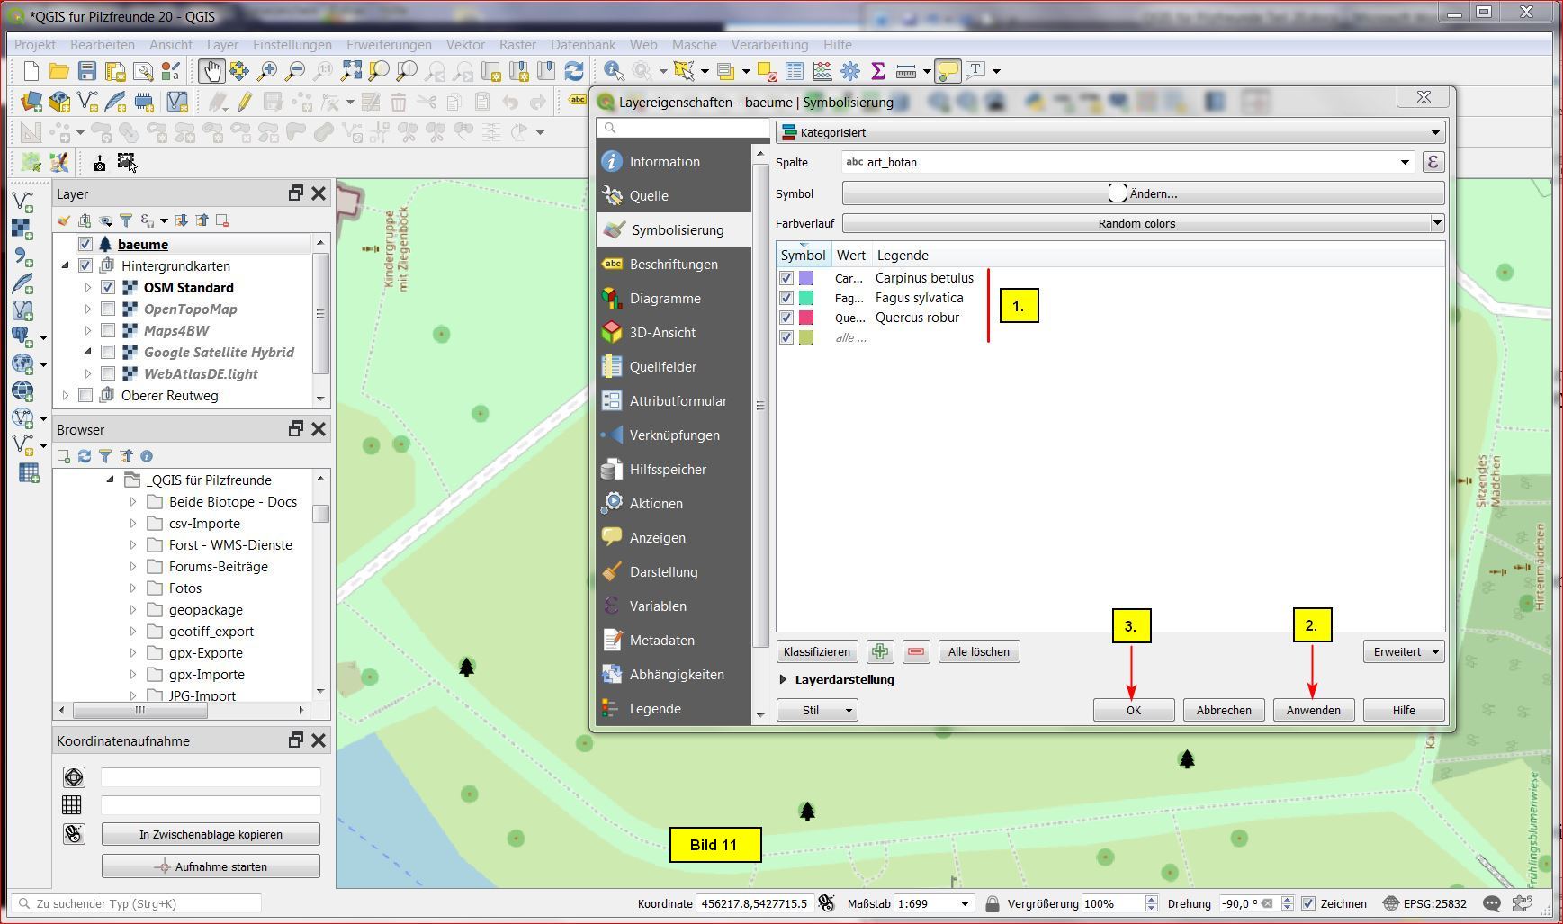The width and height of the screenshot is (1563, 924).
Task: Switch to the Beschriftungen tab
Action: click(673, 265)
